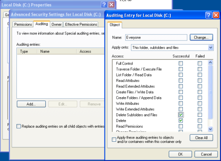This screenshot has height=161, width=221.
Task: Tick Successful for List Folder / Read Data
Action: 181,75
